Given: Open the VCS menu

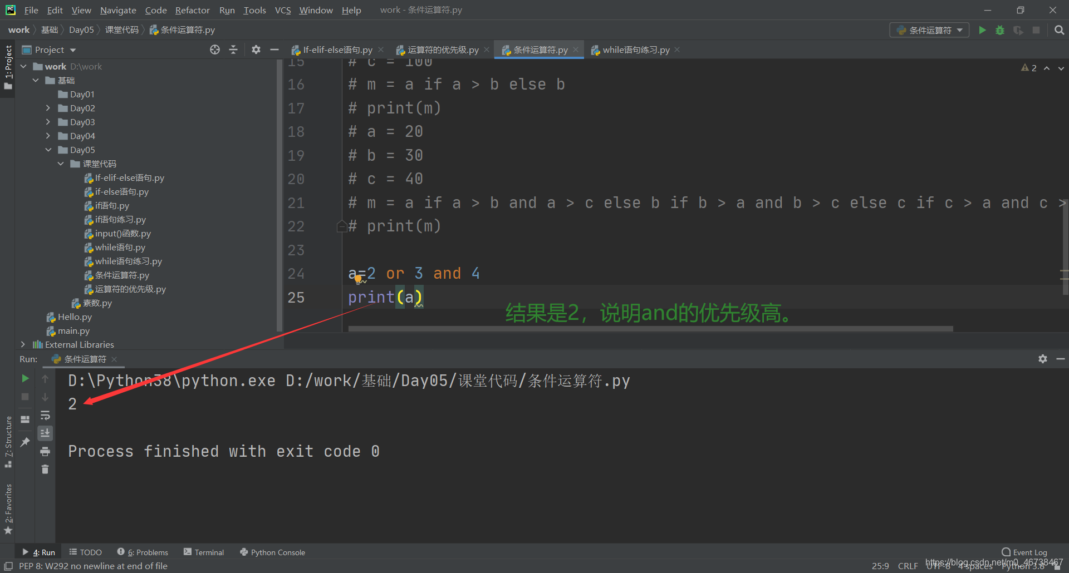Looking at the screenshot, I should pos(283,10).
